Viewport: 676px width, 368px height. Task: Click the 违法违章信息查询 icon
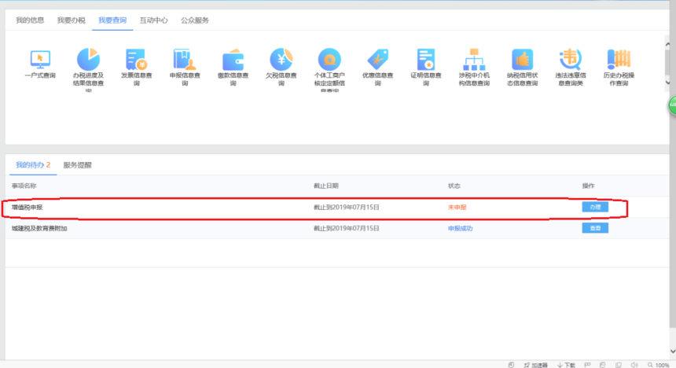click(570, 60)
